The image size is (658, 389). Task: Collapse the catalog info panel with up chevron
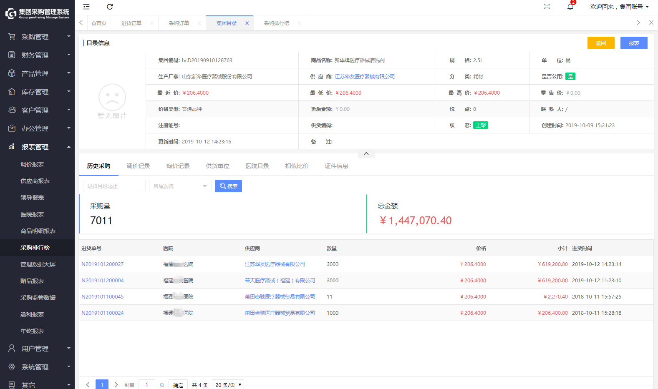point(366,154)
